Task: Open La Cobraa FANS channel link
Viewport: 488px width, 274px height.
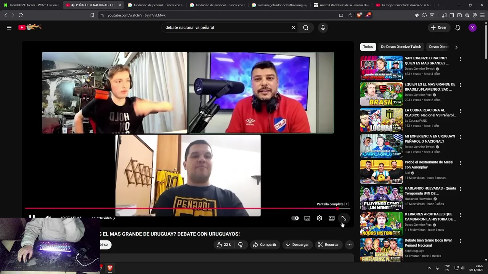Action: [x=416, y=121]
